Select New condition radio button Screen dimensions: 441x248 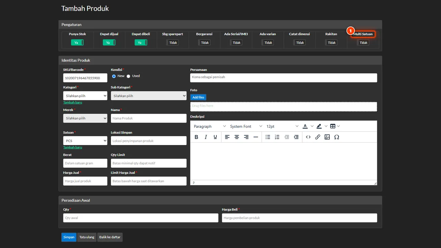click(x=114, y=76)
